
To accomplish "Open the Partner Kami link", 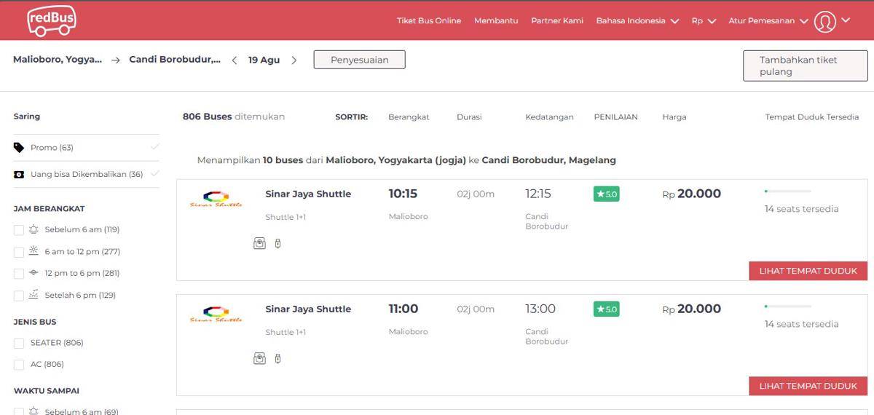I will click(x=557, y=21).
